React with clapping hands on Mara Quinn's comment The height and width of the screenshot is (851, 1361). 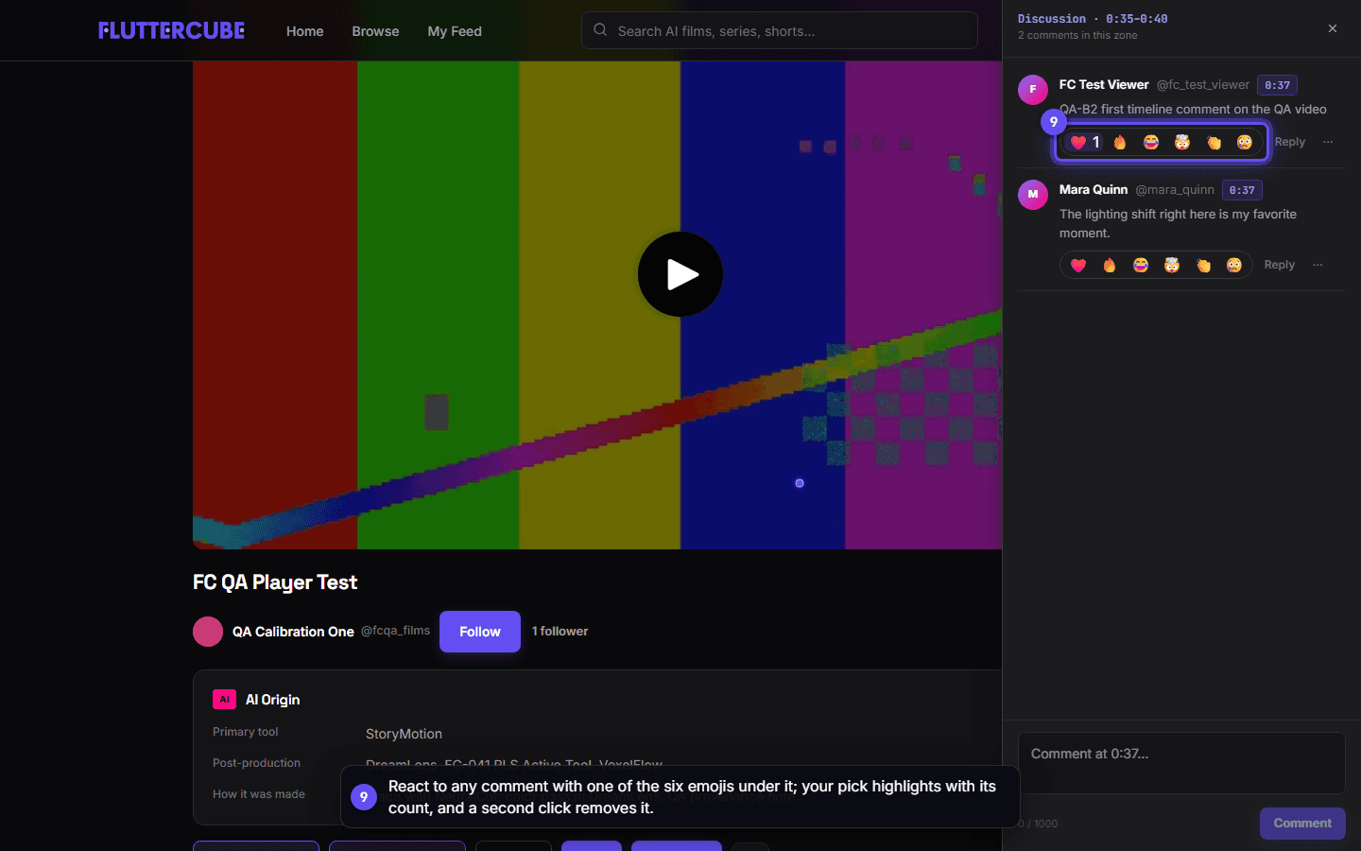(x=1203, y=265)
